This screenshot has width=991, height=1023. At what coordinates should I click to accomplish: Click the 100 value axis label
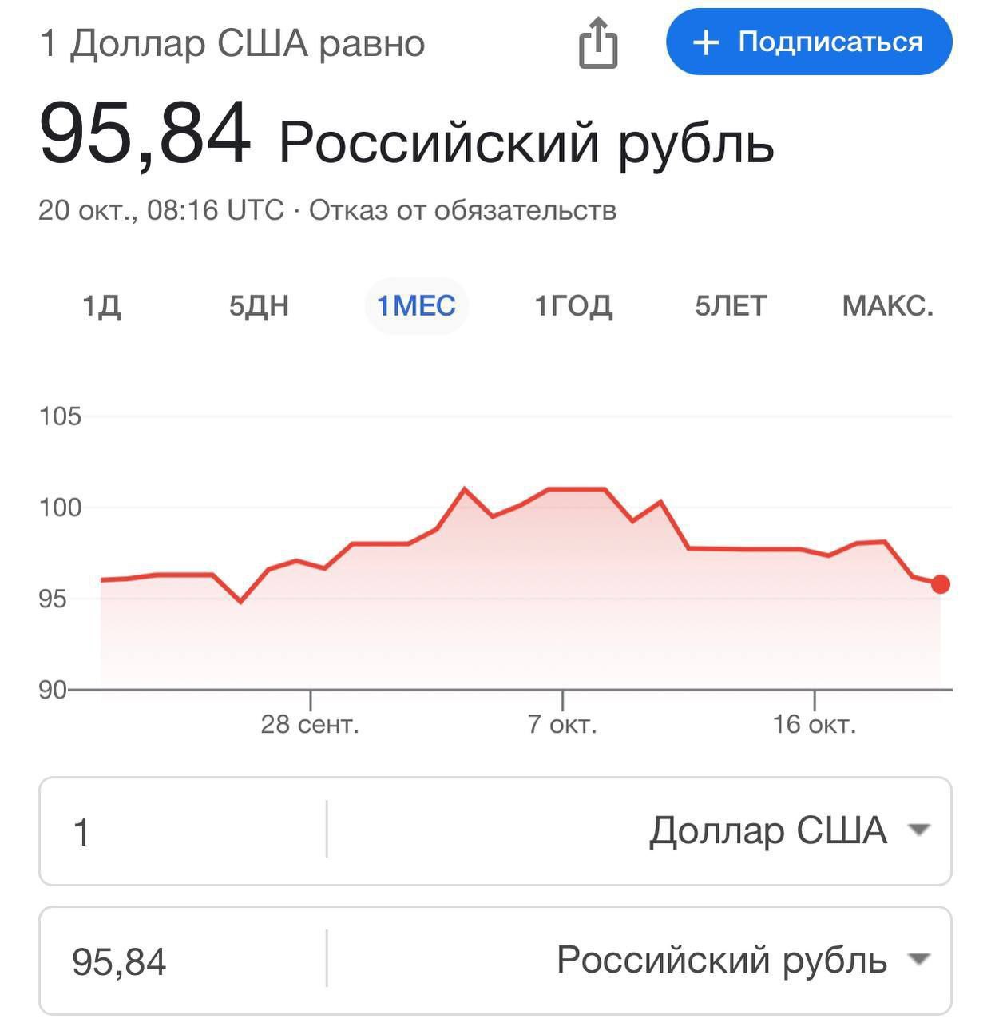coord(61,508)
